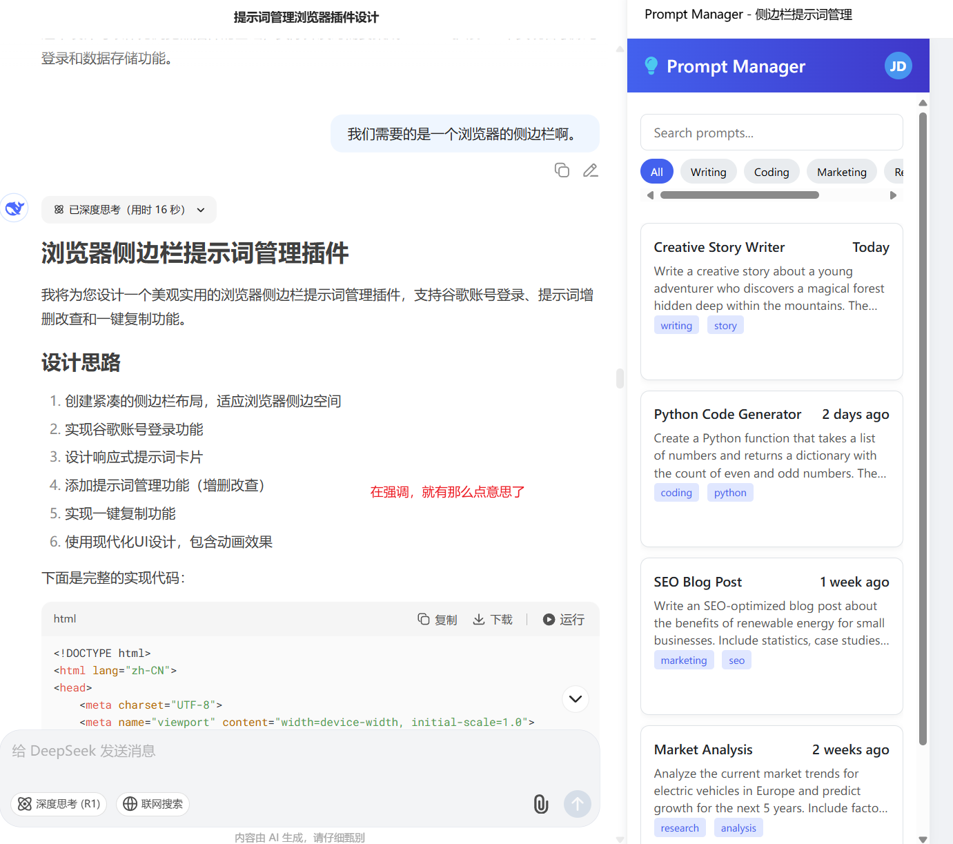
Task: Click the category filter horizontal scrollbar thumb
Action: click(740, 195)
